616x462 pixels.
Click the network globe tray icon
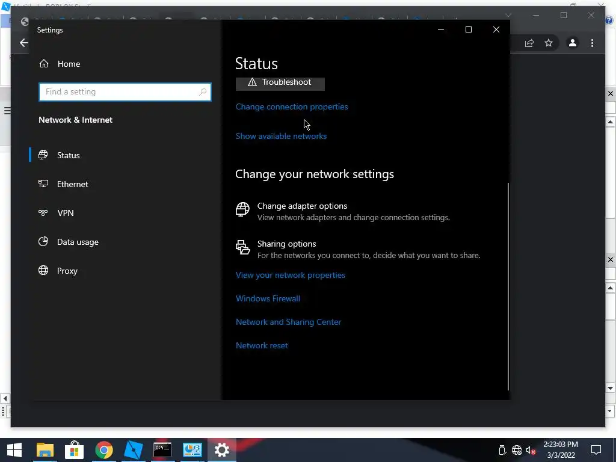(x=517, y=450)
